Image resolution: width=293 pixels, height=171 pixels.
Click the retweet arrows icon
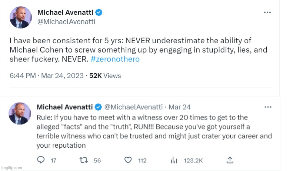(x=85, y=160)
